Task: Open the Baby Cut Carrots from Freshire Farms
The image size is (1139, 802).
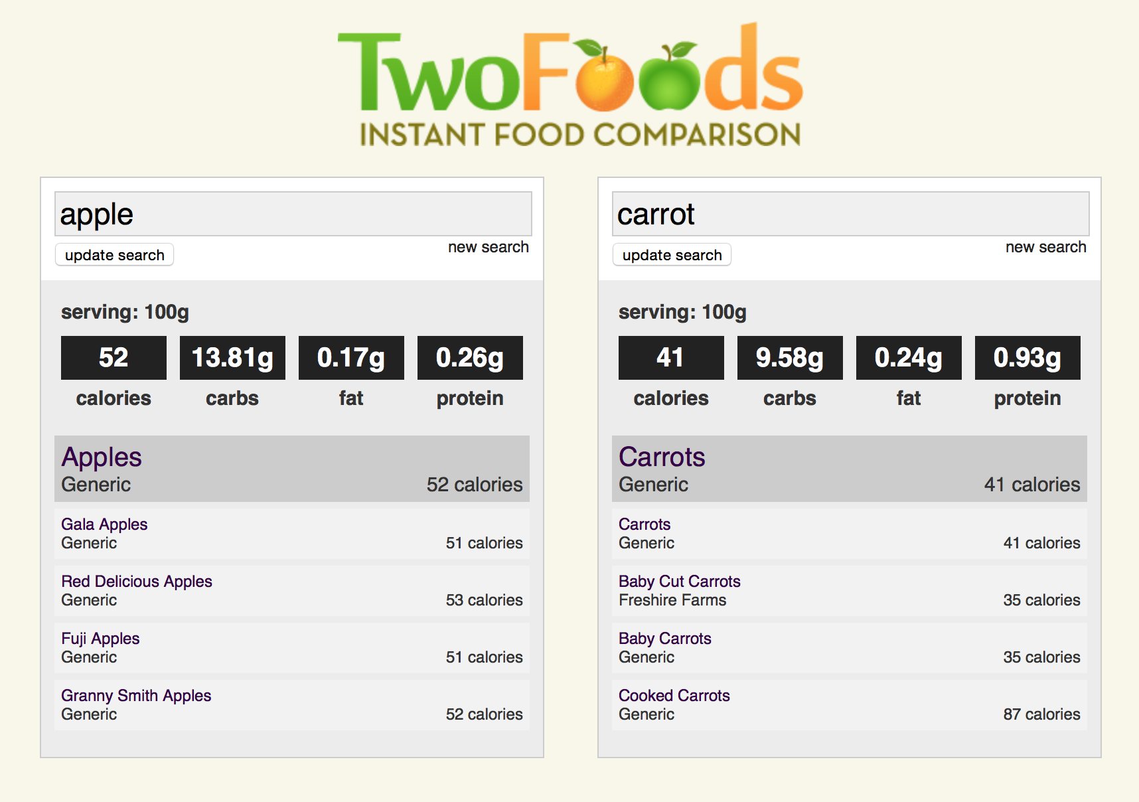Action: click(679, 581)
